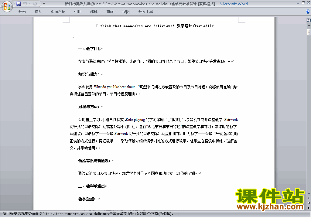Click the sentence starting 通过谈论节日及节日特色
Viewport: 311px width, 218px height.
coord(138,173)
